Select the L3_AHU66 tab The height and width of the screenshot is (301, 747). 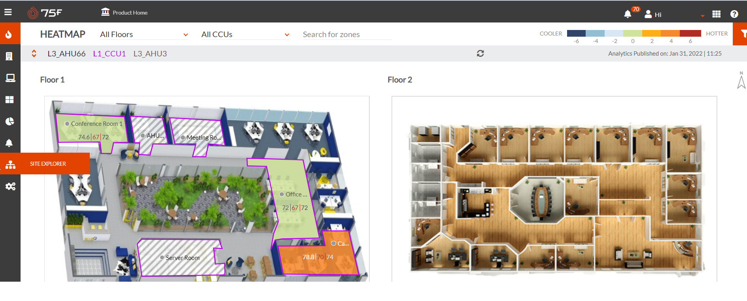[66, 54]
